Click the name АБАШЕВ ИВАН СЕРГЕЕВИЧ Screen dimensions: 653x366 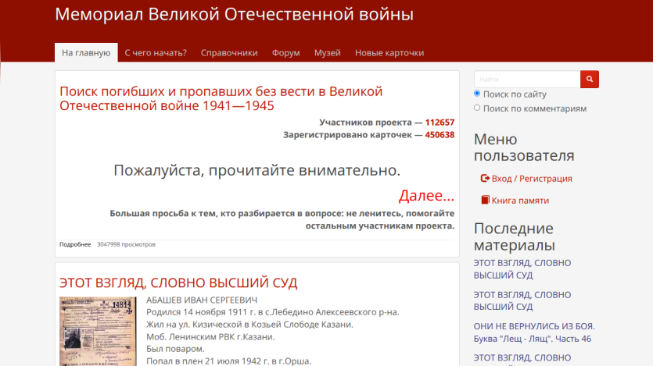[202, 300]
